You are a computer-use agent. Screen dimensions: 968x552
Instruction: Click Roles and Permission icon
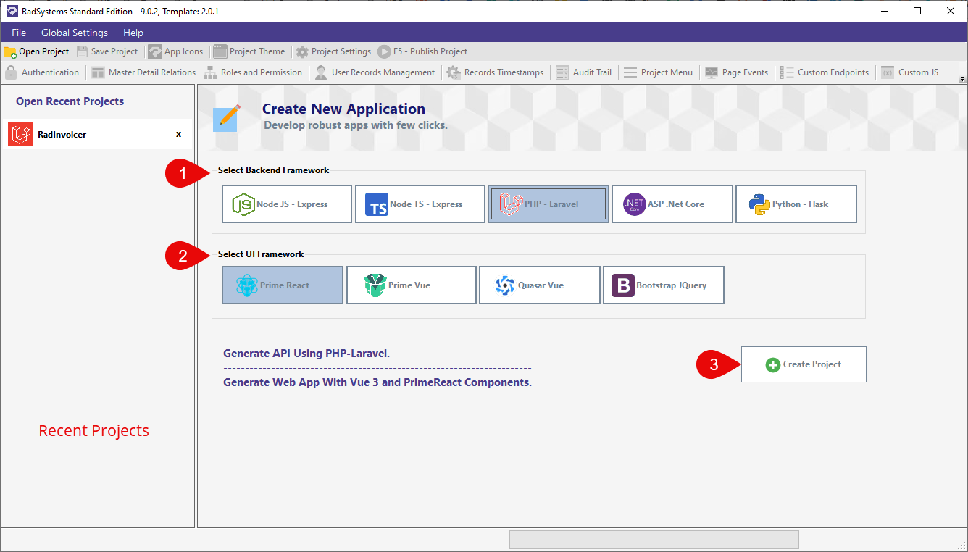(x=210, y=72)
